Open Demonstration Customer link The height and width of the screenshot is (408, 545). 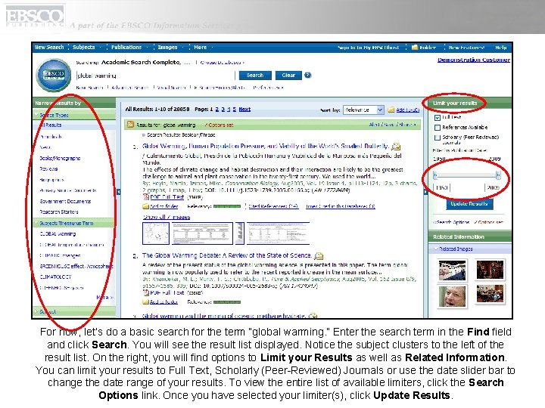[x=474, y=60]
